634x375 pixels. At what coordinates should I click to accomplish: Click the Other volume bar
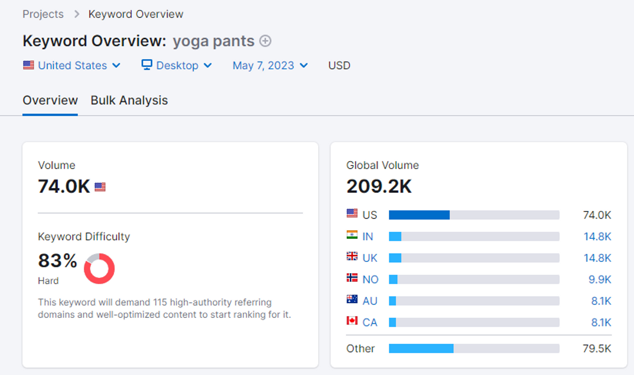pyautogui.click(x=474, y=348)
